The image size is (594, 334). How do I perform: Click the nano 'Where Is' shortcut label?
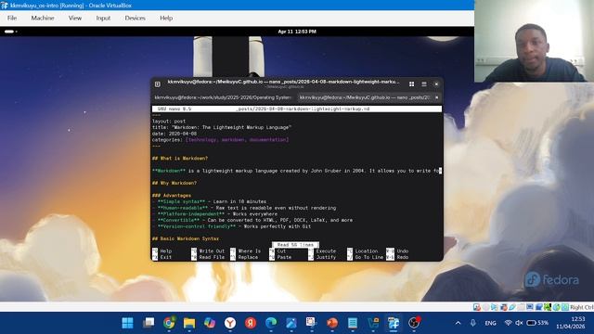coord(250,251)
